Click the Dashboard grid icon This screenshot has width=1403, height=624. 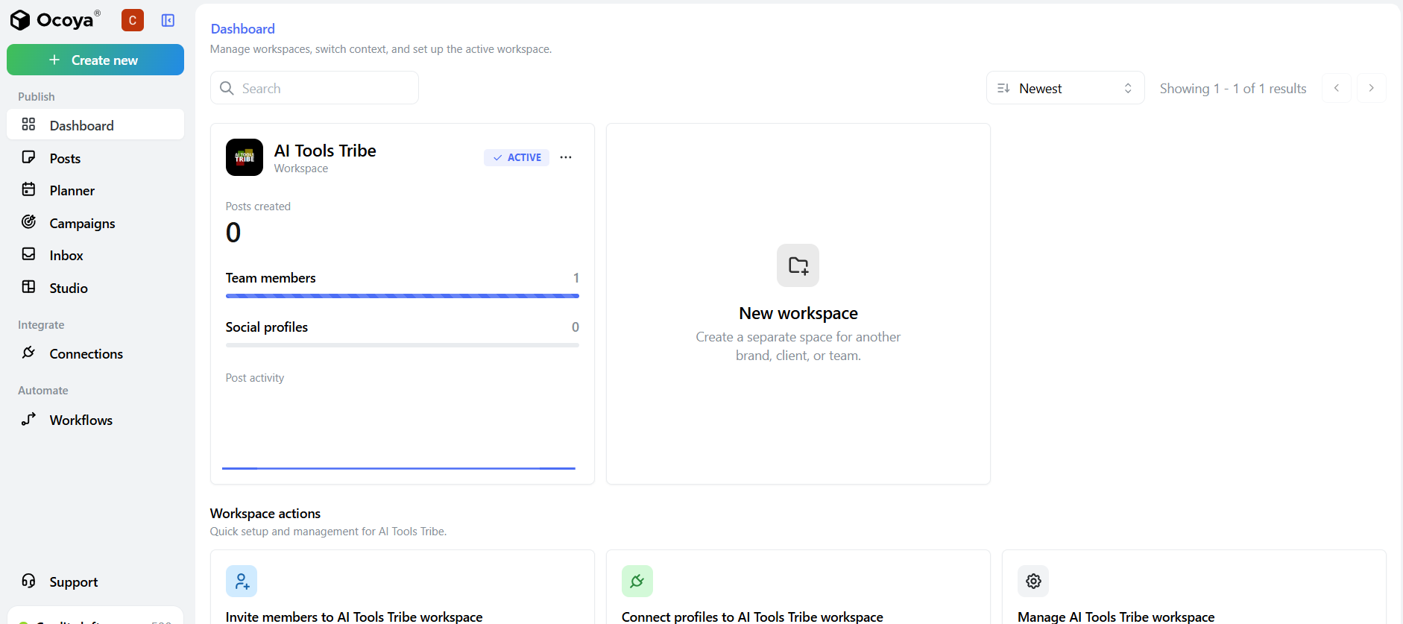[x=28, y=125]
